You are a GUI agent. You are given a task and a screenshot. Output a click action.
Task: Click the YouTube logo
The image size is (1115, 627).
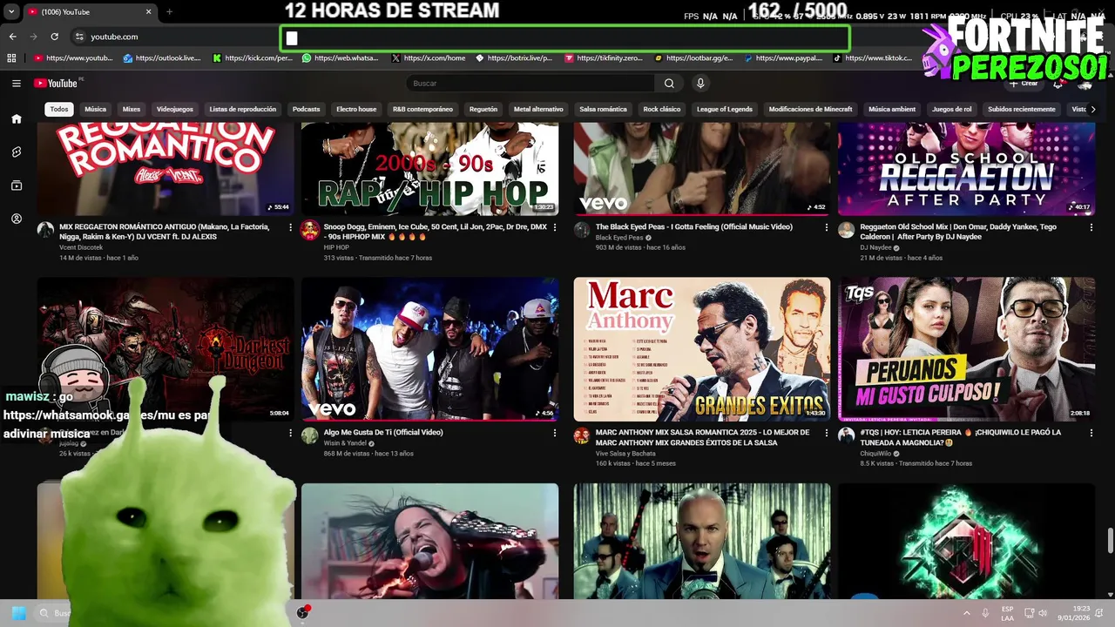coord(57,84)
